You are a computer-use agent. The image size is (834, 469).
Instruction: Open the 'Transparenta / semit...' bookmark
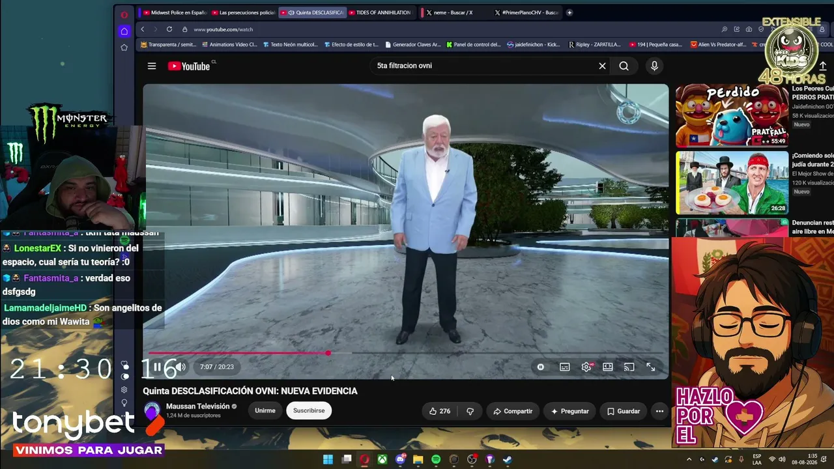point(168,45)
